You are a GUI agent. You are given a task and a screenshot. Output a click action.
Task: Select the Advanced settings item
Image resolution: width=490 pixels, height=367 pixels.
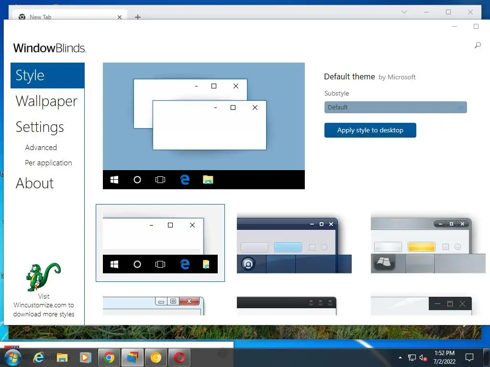click(41, 147)
